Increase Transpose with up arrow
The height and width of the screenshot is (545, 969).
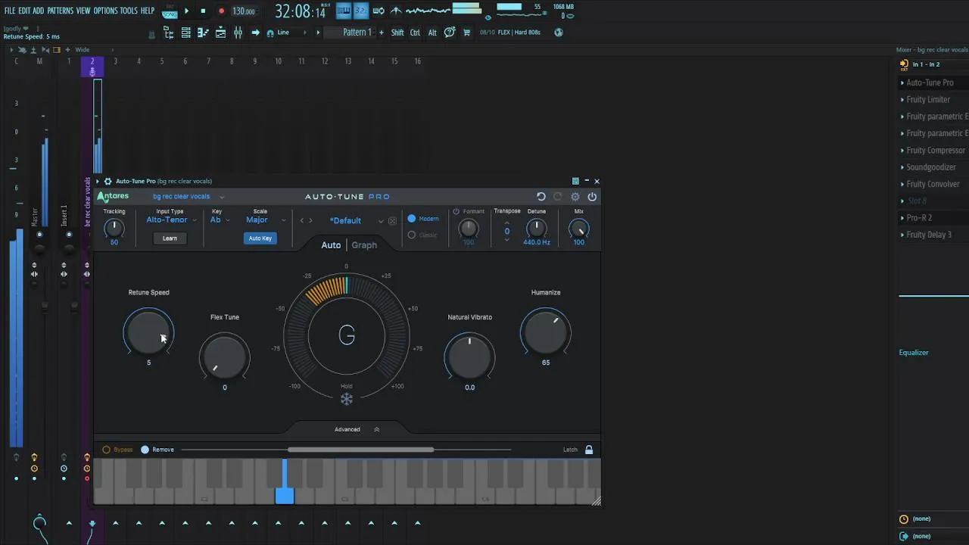pyautogui.click(x=507, y=223)
